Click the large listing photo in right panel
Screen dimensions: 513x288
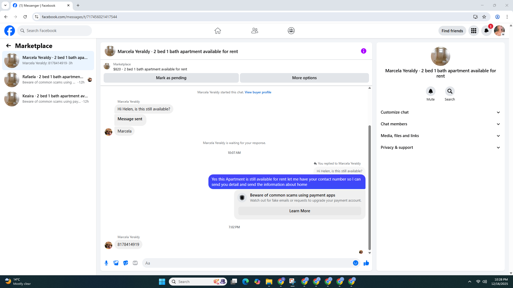(x=441, y=56)
